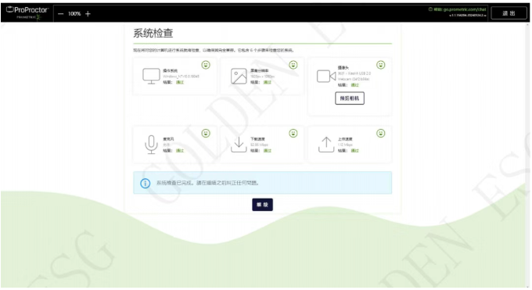Viewport: 532px width, 290px height.
Task: Click the download speed Mbps value
Action: [259, 145]
